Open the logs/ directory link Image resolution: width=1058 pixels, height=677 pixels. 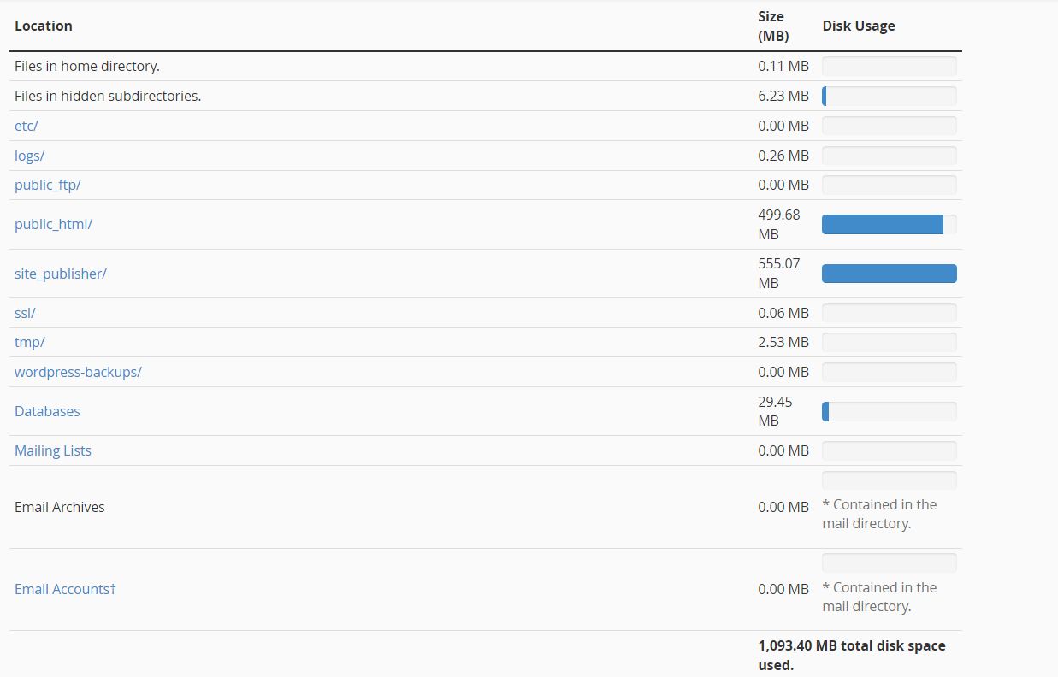[x=30, y=156]
